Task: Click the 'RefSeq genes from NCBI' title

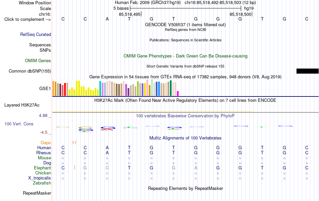Action: pyautogui.click(x=185, y=30)
